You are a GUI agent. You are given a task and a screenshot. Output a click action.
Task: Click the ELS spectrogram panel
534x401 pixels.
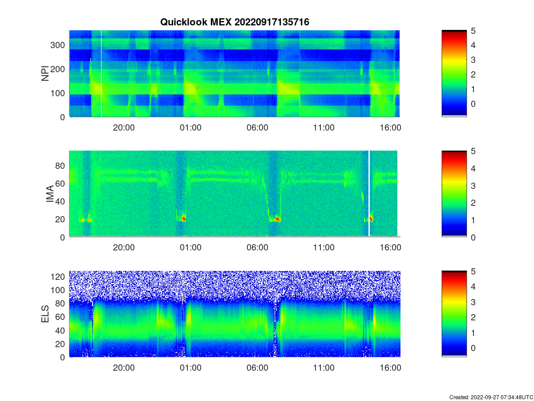click(x=235, y=314)
